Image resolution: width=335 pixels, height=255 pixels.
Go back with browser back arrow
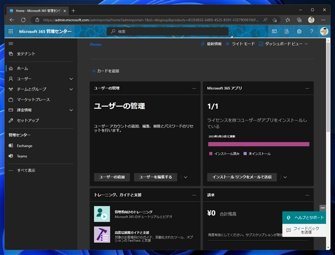click(x=12, y=20)
